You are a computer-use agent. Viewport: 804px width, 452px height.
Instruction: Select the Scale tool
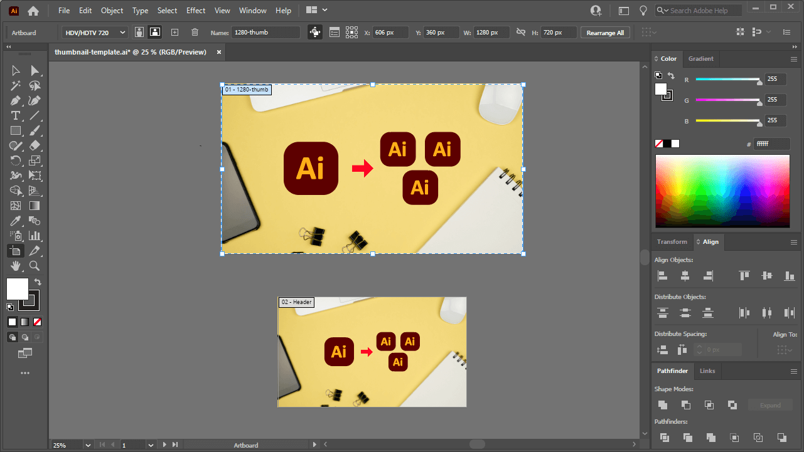tap(35, 160)
